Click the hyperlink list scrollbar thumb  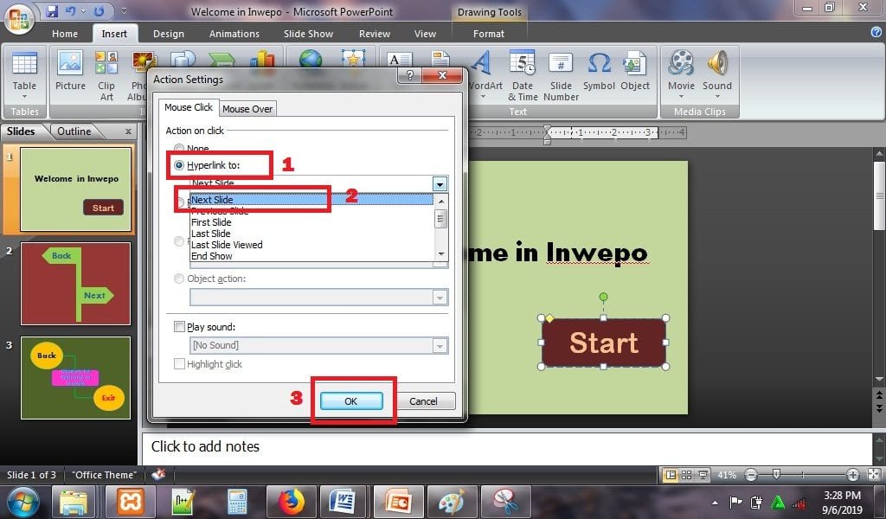(x=440, y=218)
